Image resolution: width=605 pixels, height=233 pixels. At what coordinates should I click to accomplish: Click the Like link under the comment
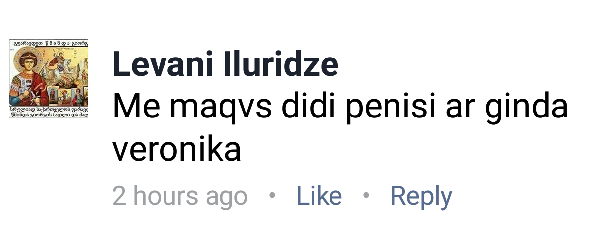click(x=319, y=196)
